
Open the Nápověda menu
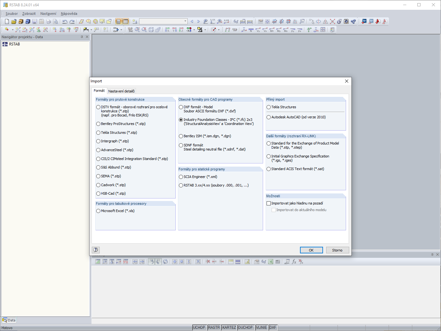pos(69,14)
